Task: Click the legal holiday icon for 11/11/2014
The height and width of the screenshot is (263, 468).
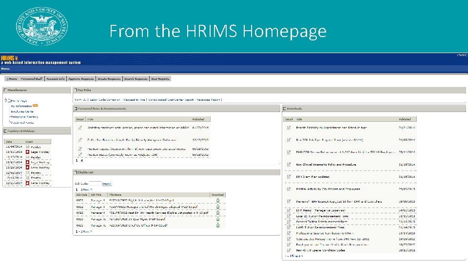Action: [27, 152]
